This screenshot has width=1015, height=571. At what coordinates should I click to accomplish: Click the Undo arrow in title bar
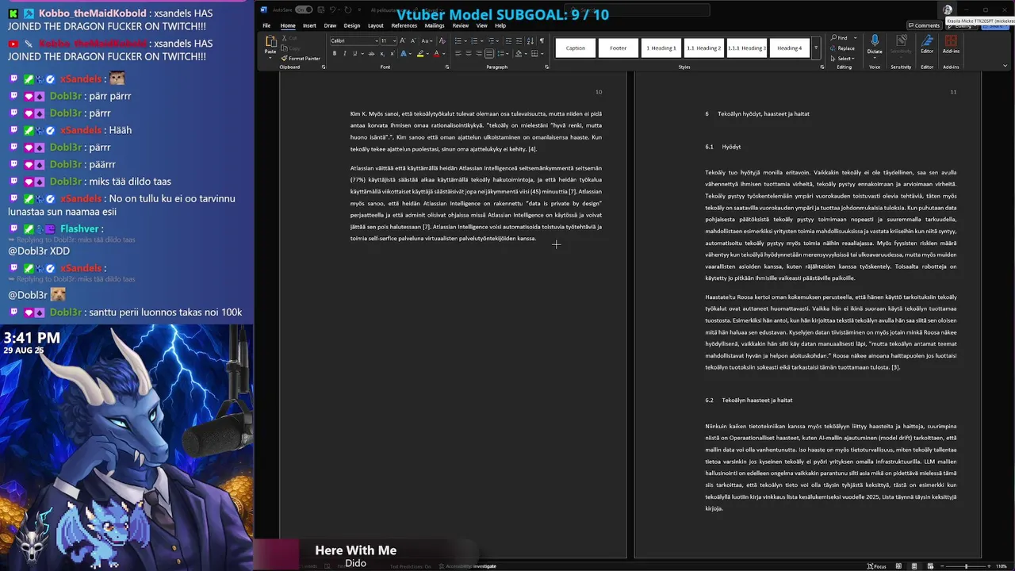pos(332,10)
